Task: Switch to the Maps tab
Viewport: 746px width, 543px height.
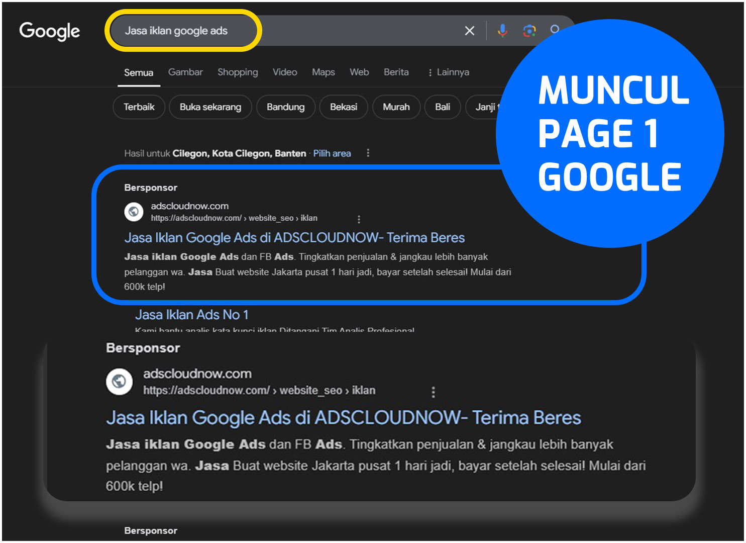Action: (324, 72)
